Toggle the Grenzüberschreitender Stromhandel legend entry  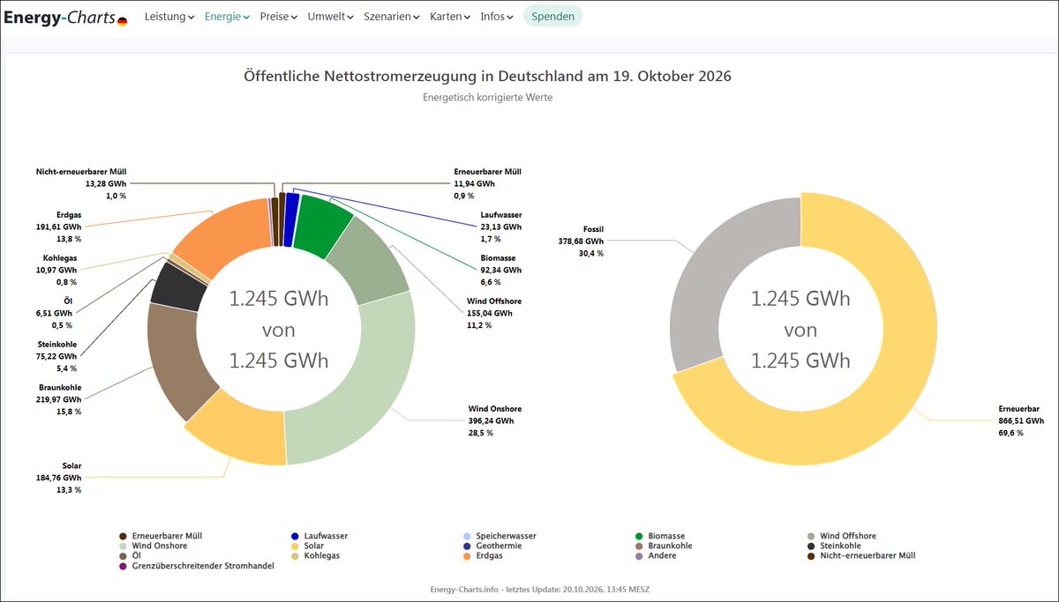pos(196,566)
